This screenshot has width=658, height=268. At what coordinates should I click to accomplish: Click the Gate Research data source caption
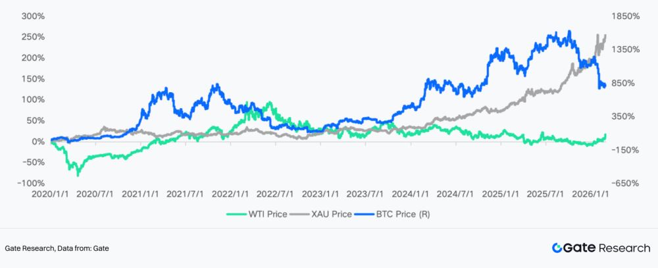57,249
